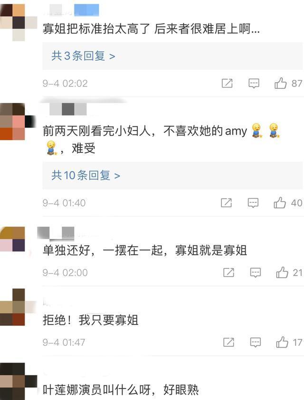Share the 9-4 01:47 comment
Viewport: 304px width, 400px height.
pos(228,342)
